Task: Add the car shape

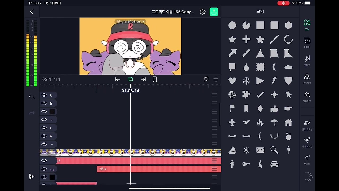Action: 274,164
